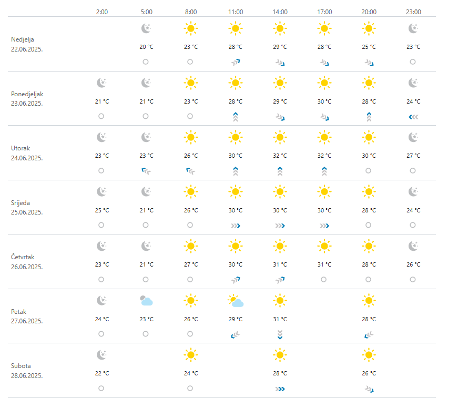The height and width of the screenshot is (398, 458).
Task: Click the right wind arrow for Subota 14:00
Action: 280,389
